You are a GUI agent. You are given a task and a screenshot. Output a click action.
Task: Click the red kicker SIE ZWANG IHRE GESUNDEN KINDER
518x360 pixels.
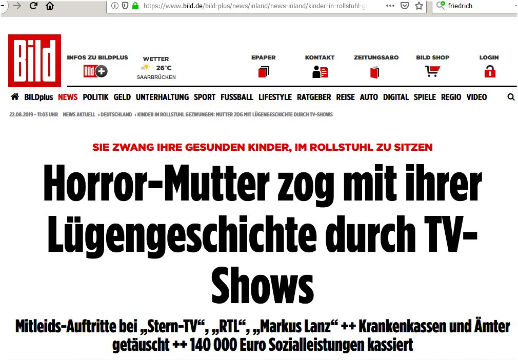tap(263, 147)
